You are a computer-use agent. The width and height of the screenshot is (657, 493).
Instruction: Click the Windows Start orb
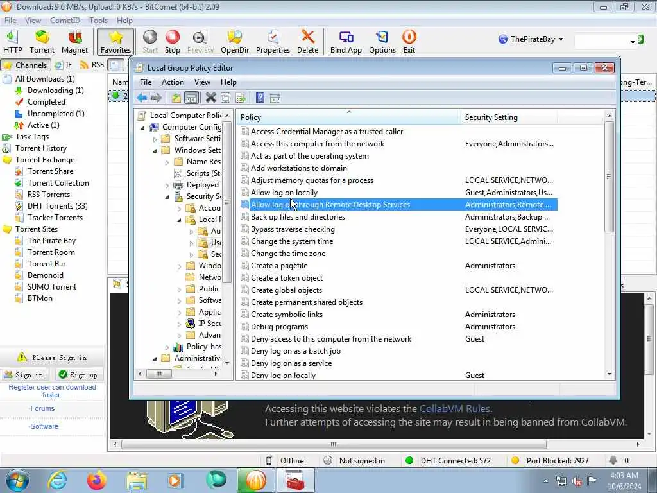17,480
